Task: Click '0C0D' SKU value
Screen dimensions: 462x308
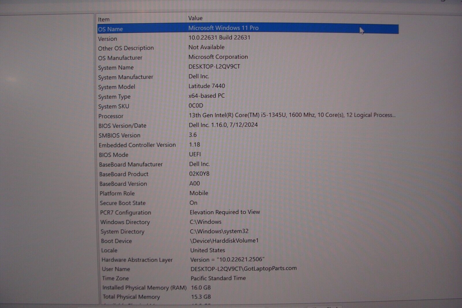Action: tap(196, 105)
